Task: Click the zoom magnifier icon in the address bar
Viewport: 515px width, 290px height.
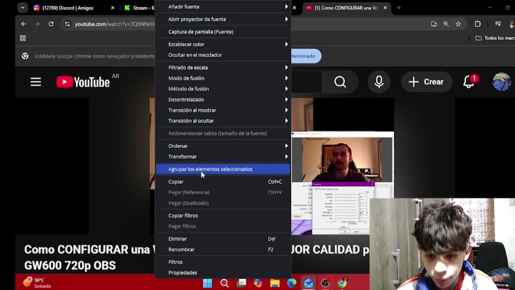Action: click(446, 24)
